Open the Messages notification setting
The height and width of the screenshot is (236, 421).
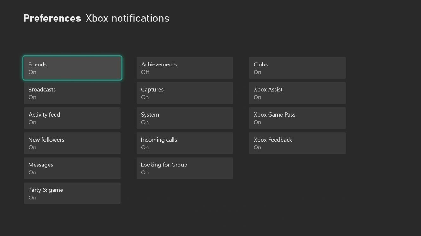click(x=72, y=168)
